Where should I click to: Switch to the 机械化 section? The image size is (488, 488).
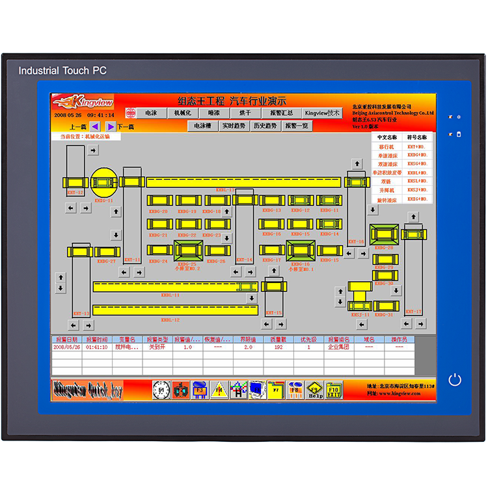[x=182, y=113]
